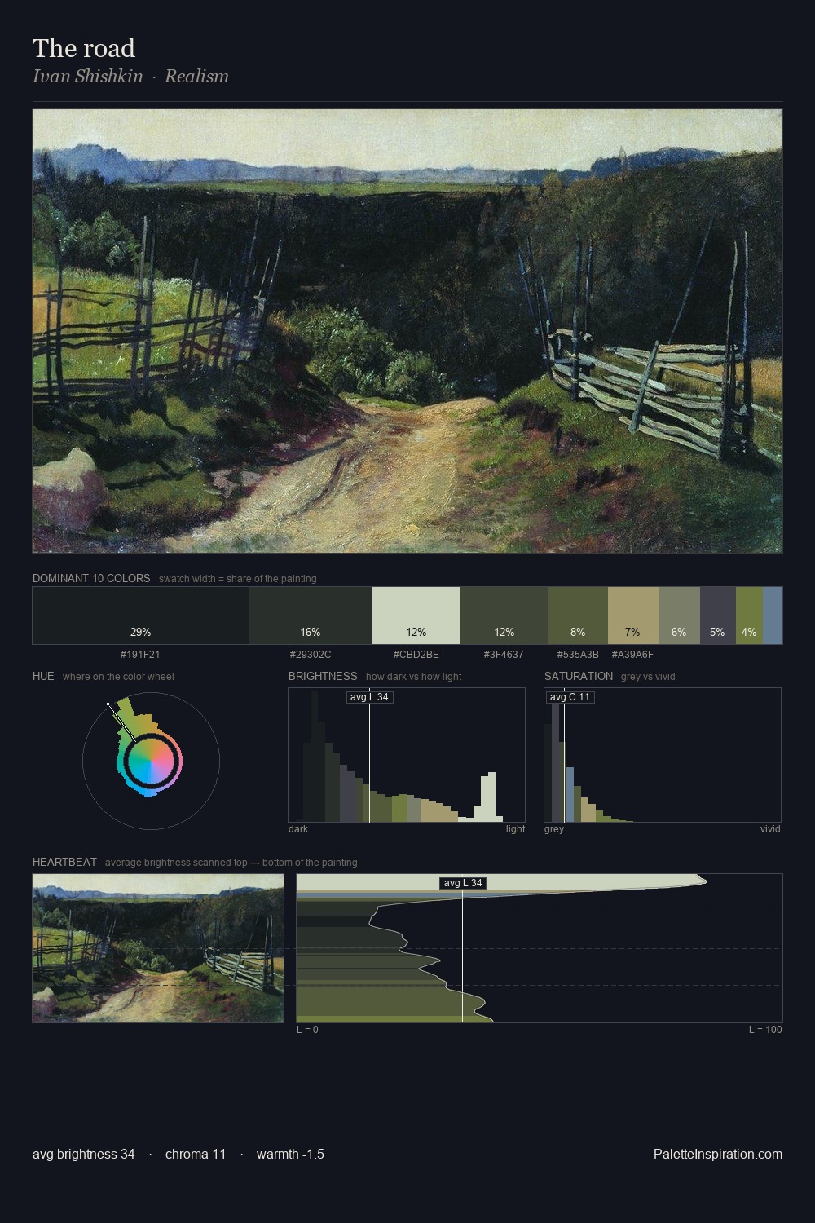
Task: Select the 6% grey-green swatch
Action: point(679,616)
